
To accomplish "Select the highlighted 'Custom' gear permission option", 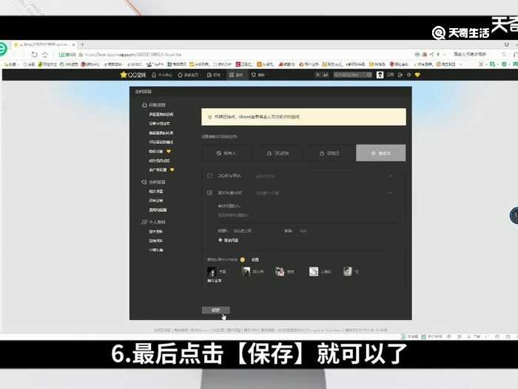I will click(381, 153).
